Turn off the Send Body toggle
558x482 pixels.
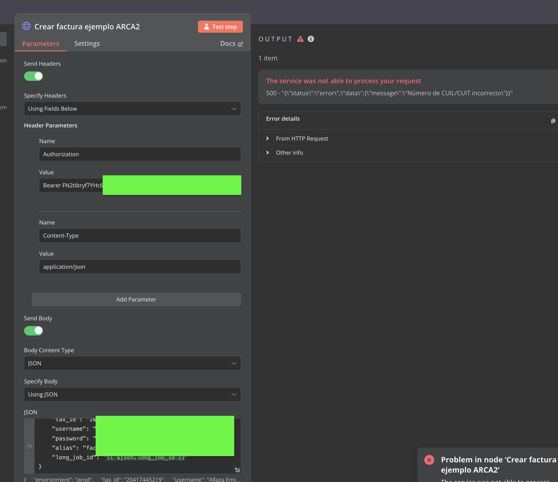pyautogui.click(x=34, y=330)
